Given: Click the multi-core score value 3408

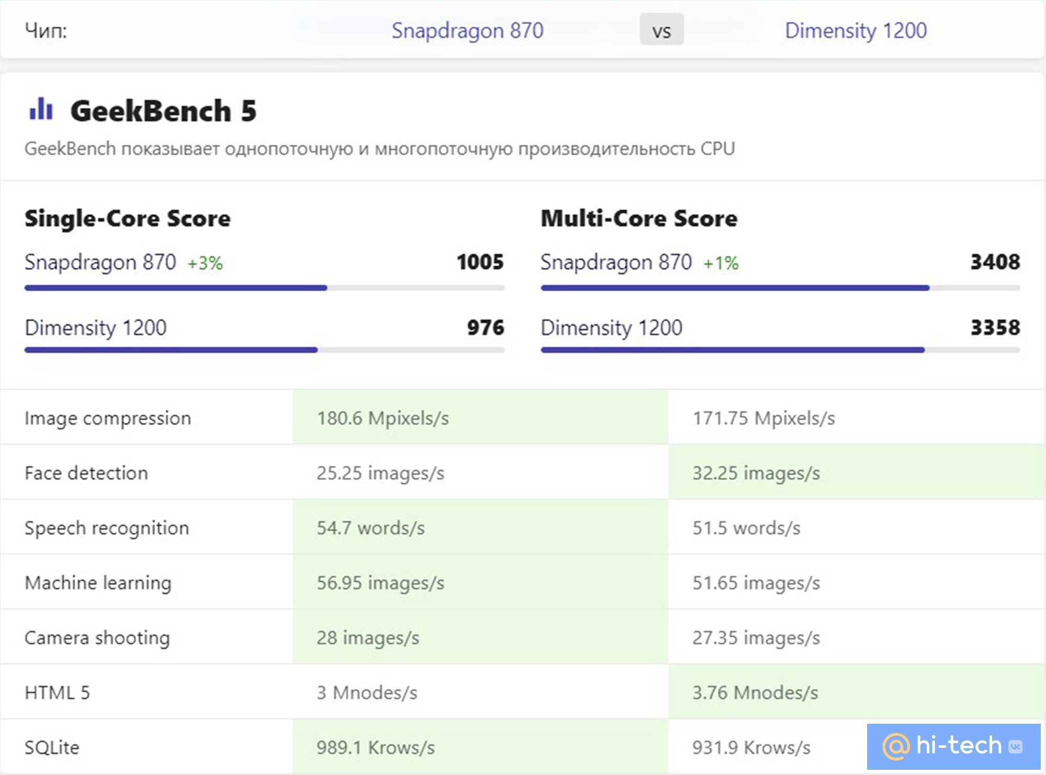Looking at the screenshot, I should point(995,262).
